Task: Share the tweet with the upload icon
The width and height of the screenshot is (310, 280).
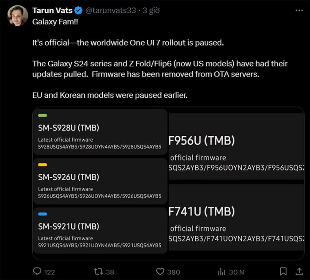Action: 299,271
